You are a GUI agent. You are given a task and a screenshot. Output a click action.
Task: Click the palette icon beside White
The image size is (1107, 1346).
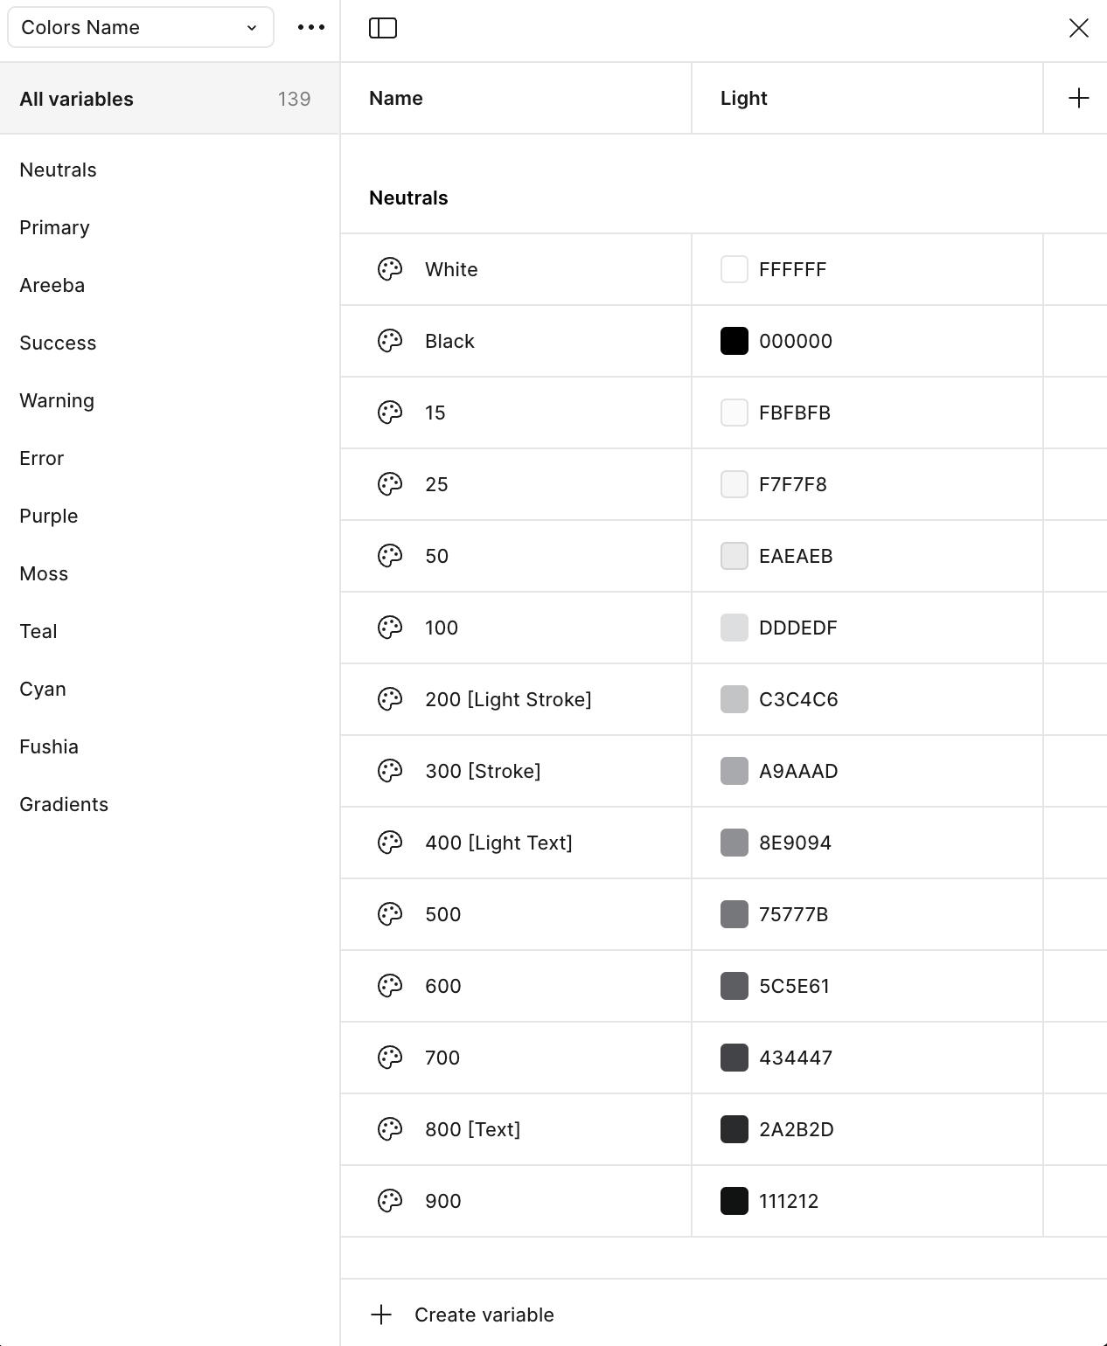coord(390,269)
